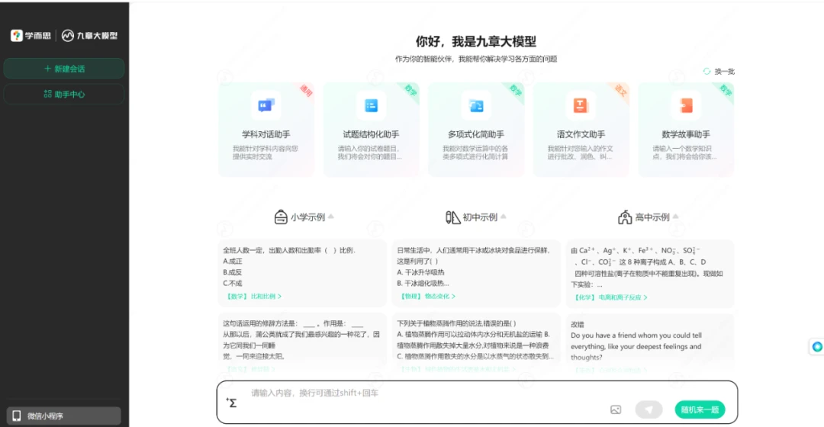824x427 pixels.
Task: Select the 多项式化简助手 card title
Action: tap(476, 134)
